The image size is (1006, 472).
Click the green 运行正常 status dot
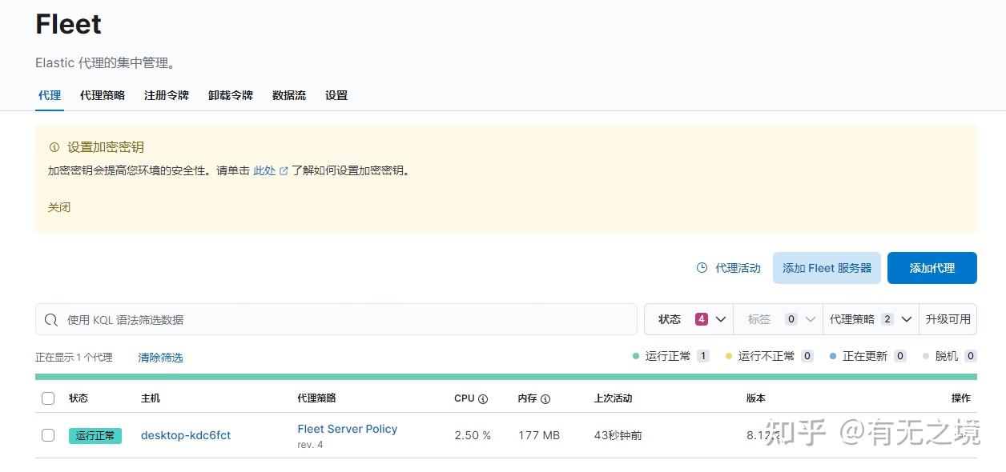coord(635,356)
